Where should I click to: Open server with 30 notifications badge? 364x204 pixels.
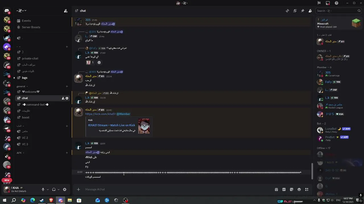[7, 119]
